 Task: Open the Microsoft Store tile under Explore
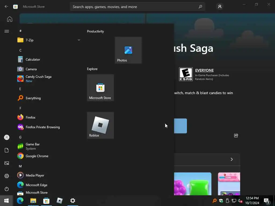click(100, 88)
